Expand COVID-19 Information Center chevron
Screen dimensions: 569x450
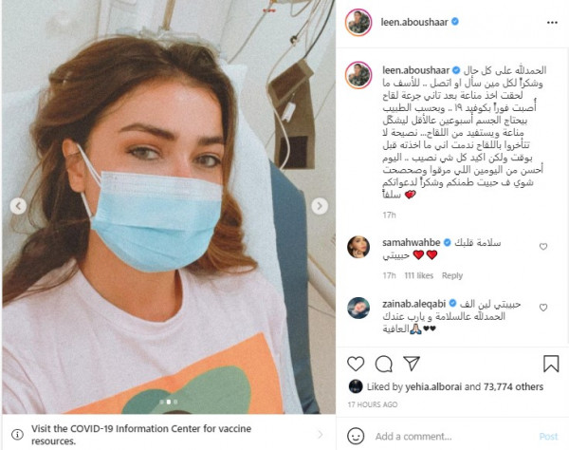(x=321, y=435)
